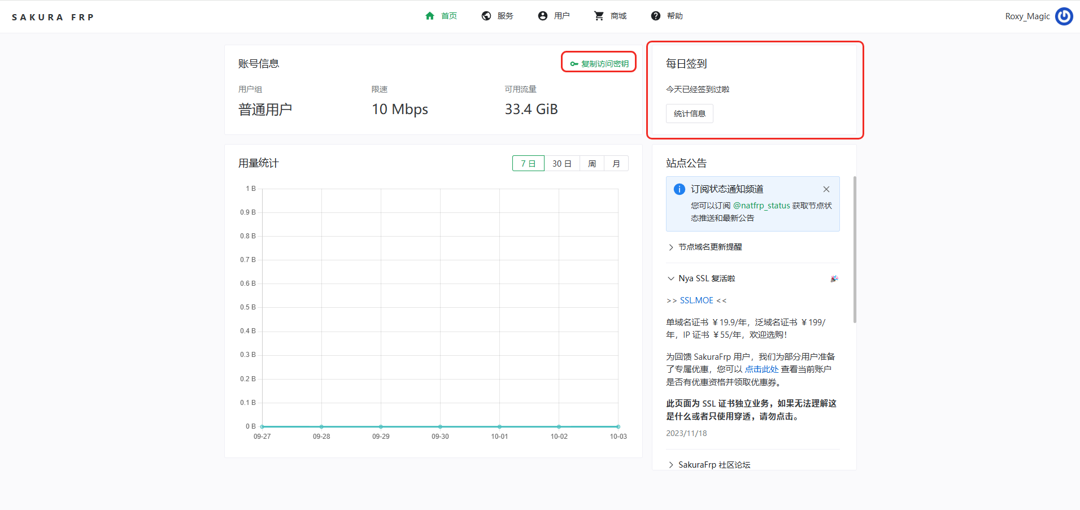Open the 统计信息 sign-in statistics
Image resolution: width=1080 pixels, height=510 pixels.
(x=689, y=114)
